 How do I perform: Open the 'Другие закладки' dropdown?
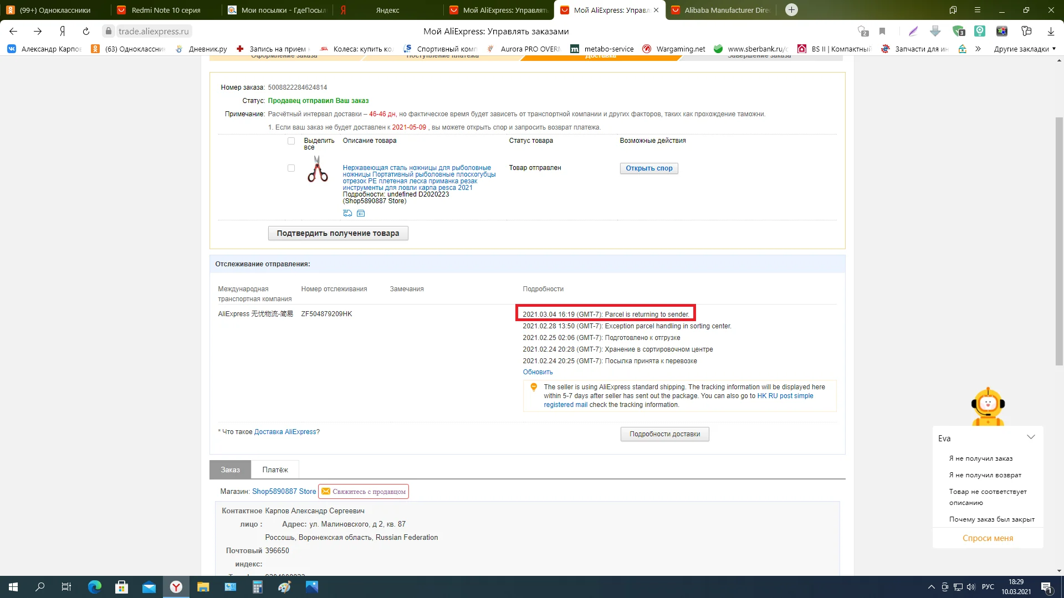coord(1024,49)
